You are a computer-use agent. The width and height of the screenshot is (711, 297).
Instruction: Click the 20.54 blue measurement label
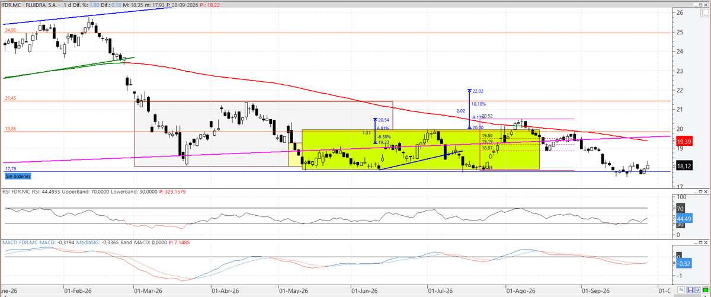pyautogui.click(x=385, y=120)
